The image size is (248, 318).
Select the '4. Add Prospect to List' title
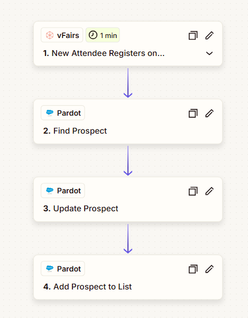pyautogui.click(x=87, y=286)
